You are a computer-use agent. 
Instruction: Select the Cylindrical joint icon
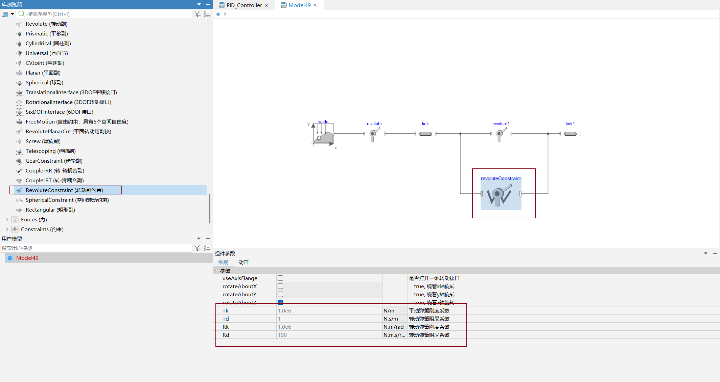(x=20, y=44)
